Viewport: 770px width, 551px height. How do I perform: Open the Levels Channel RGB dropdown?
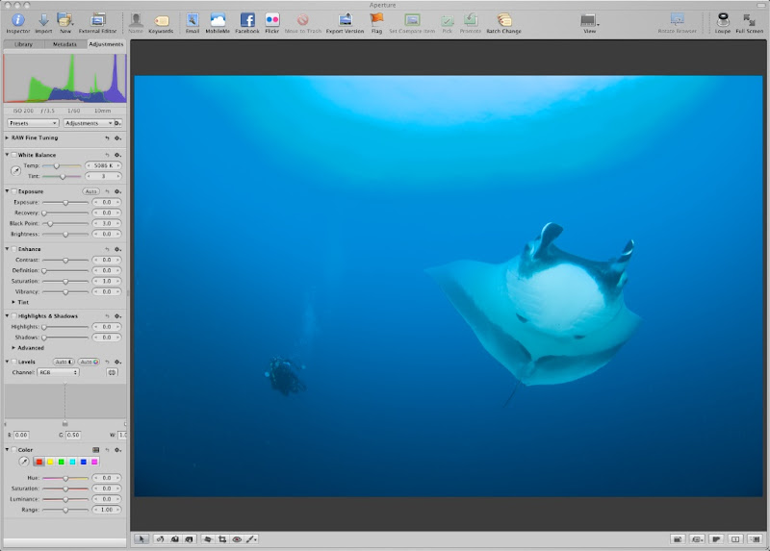(58, 372)
